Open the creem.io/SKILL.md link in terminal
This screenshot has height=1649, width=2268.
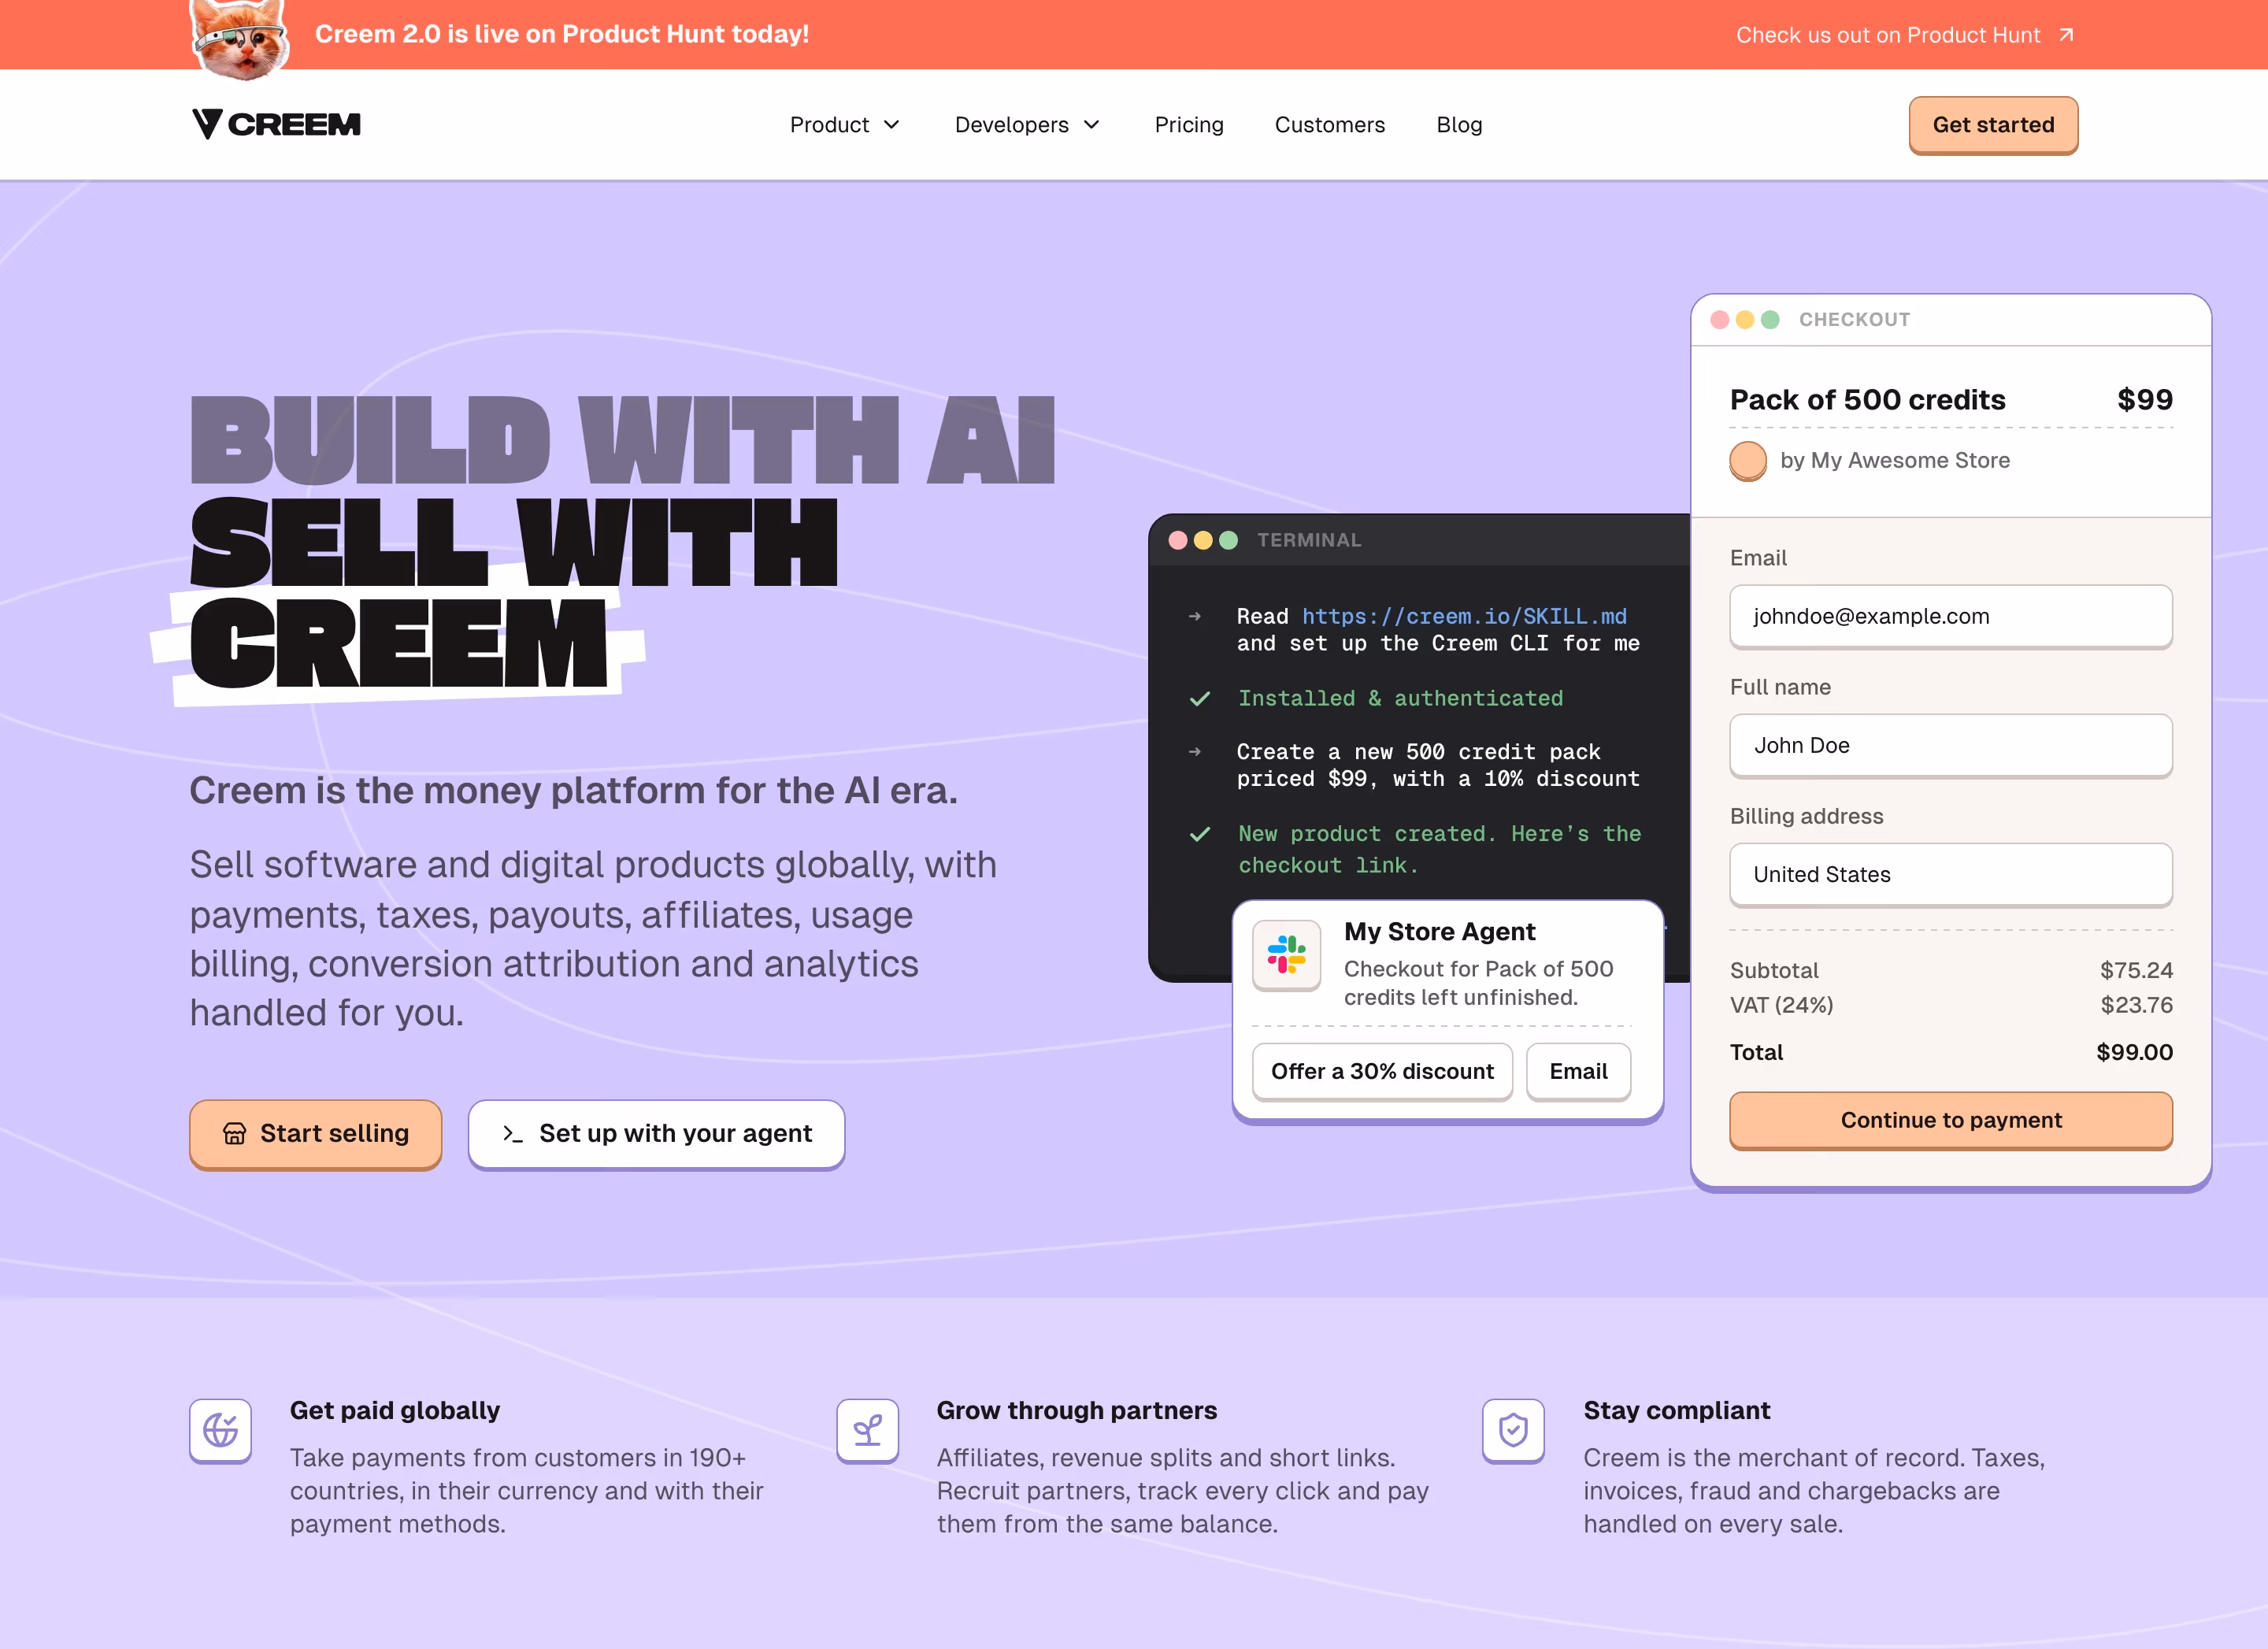[x=1464, y=616]
